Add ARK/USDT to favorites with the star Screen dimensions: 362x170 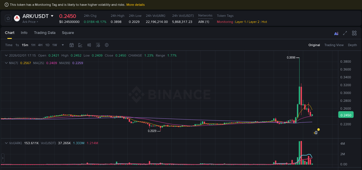coord(8,18)
